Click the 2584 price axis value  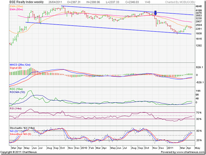[199, 25]
